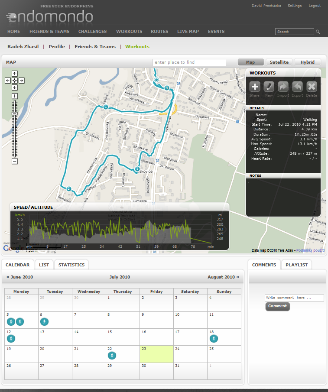Select highlighted July 23 calendar cell

[156, 354]
